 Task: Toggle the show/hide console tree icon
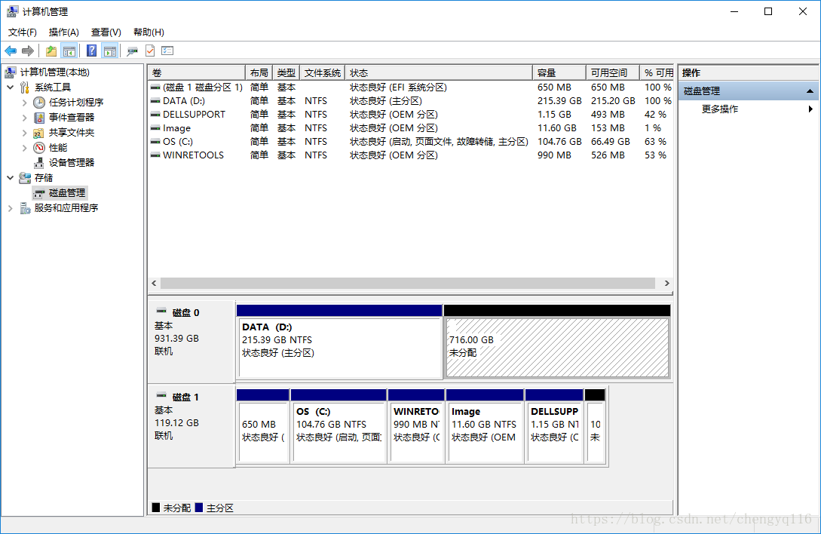click(x=69, y=51)
